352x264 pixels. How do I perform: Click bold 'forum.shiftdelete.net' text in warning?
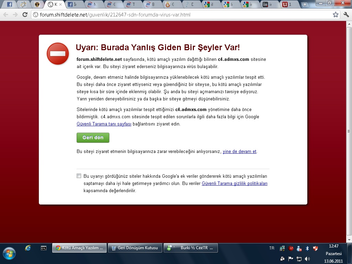tap(99, 59)
